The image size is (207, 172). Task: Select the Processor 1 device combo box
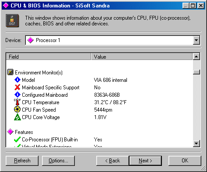112,40
